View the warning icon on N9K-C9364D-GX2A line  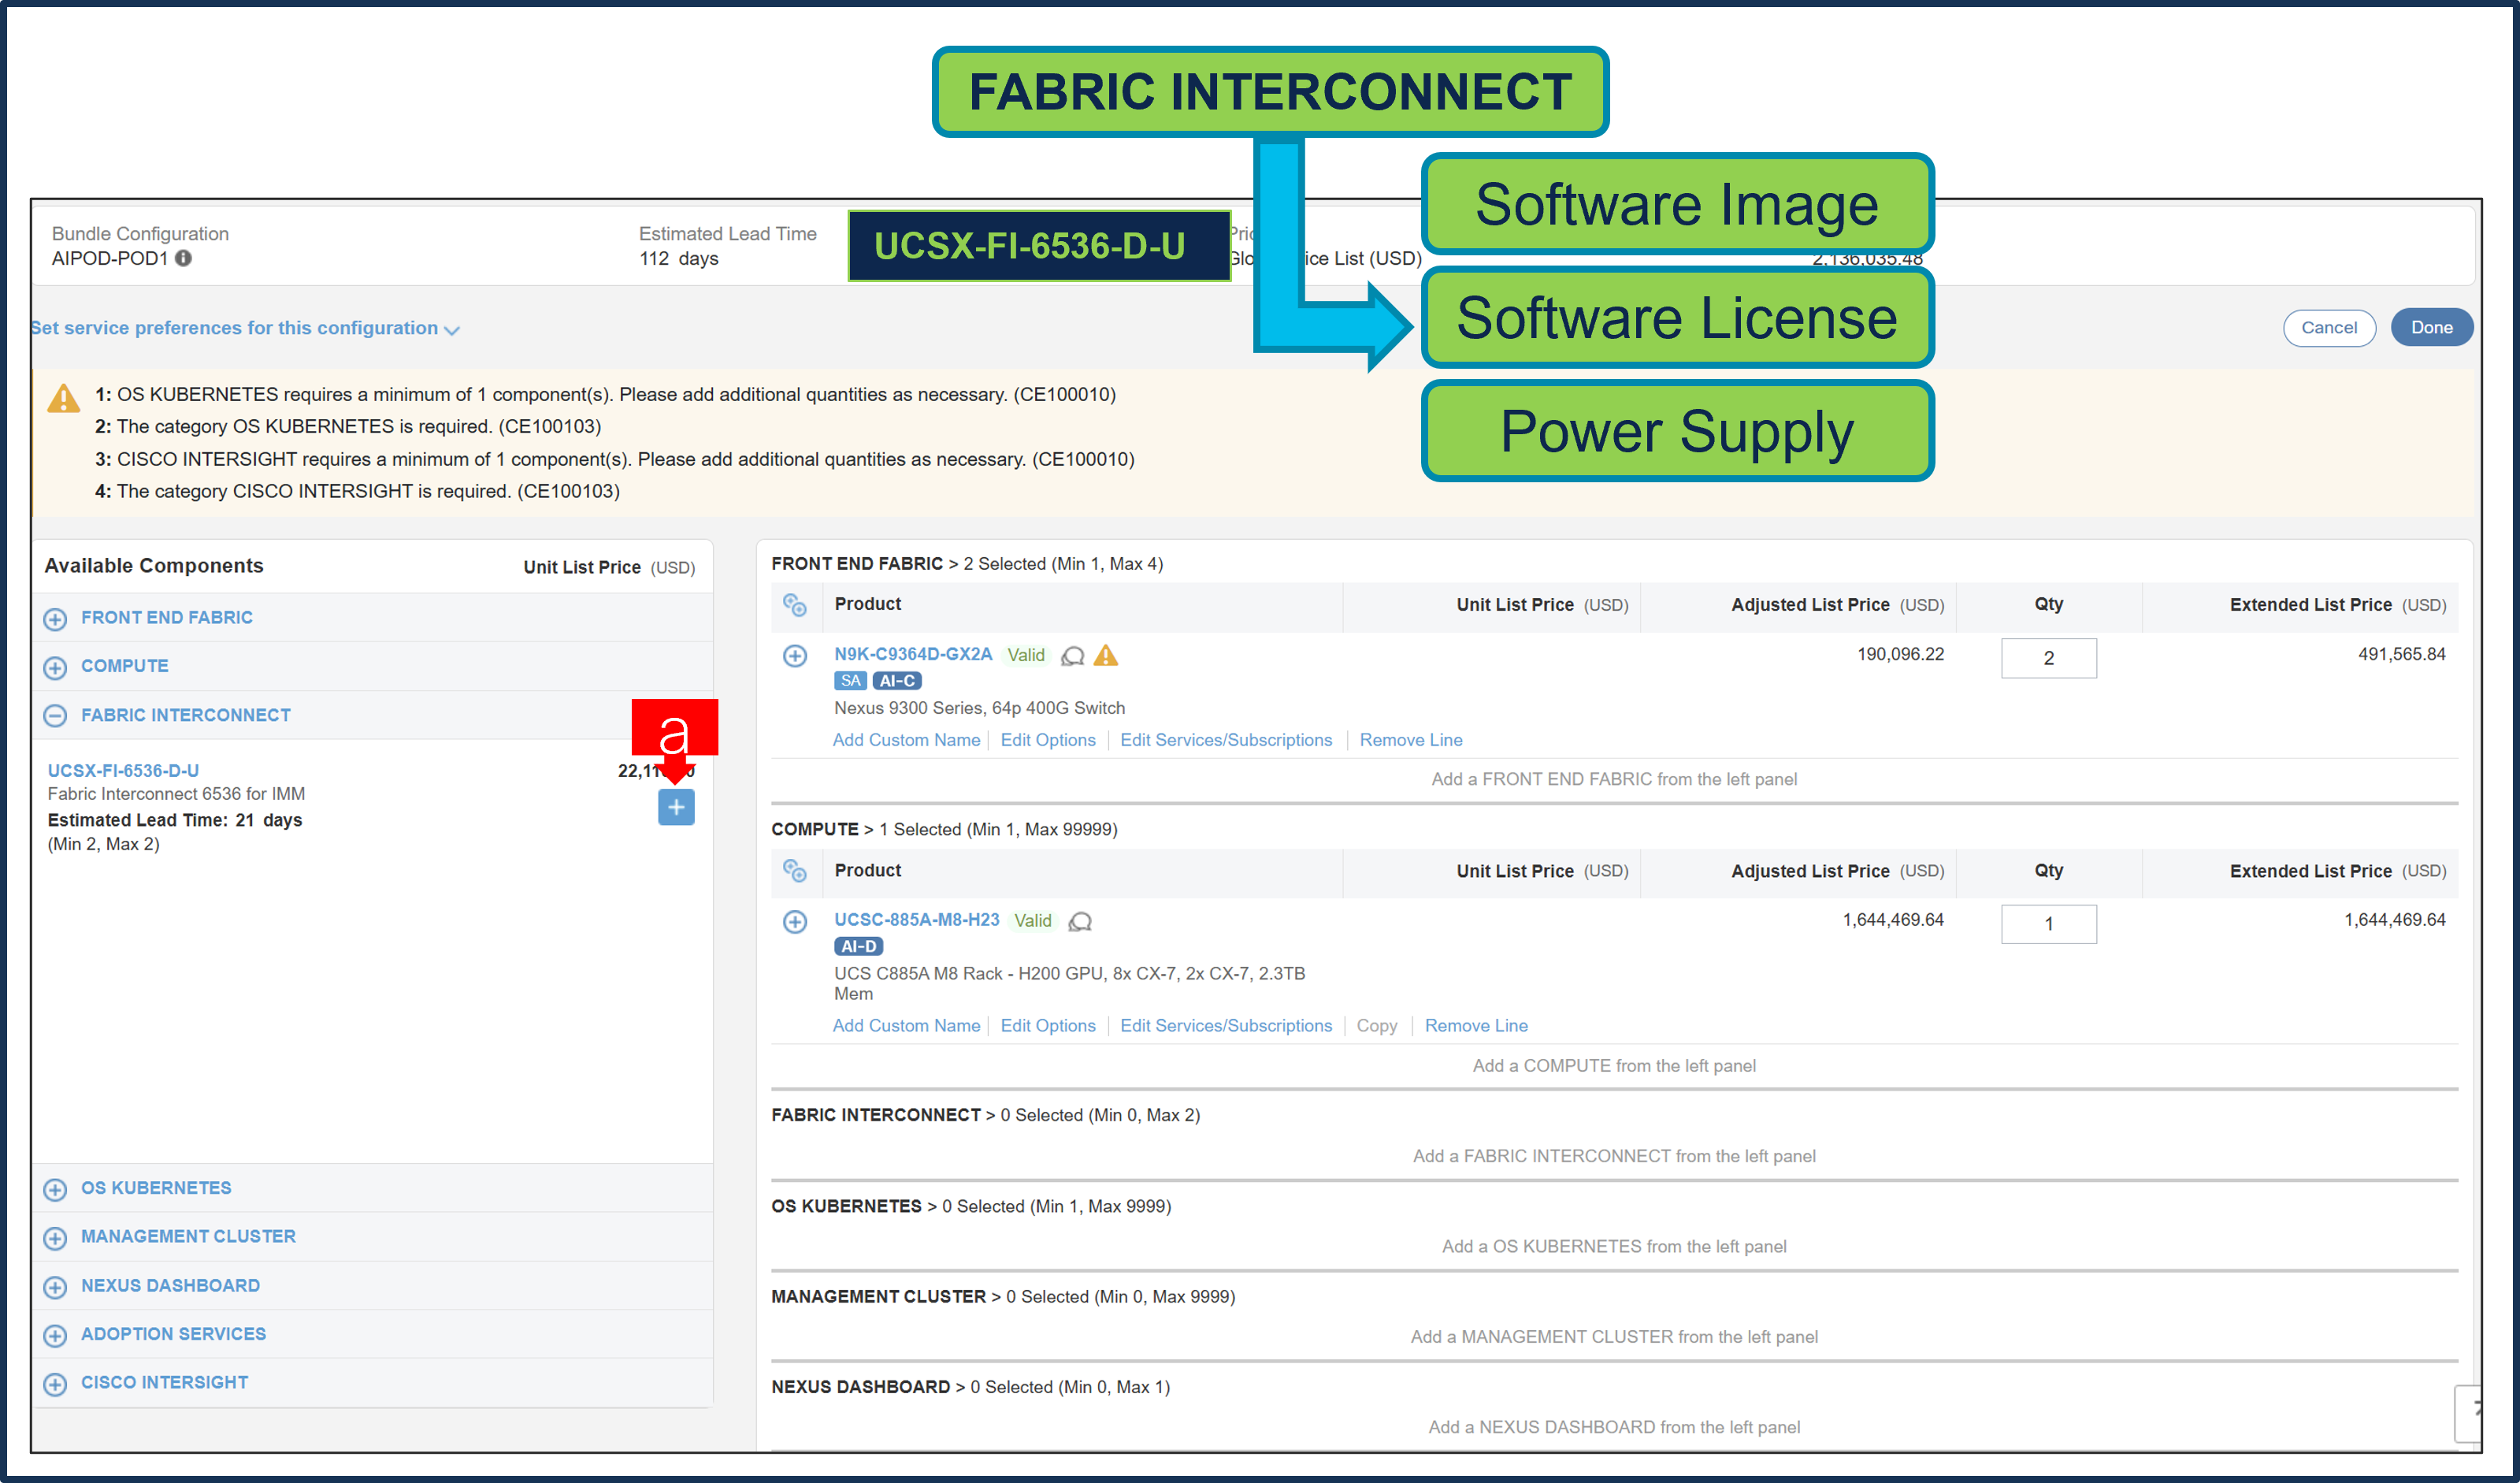(1107, 656)
